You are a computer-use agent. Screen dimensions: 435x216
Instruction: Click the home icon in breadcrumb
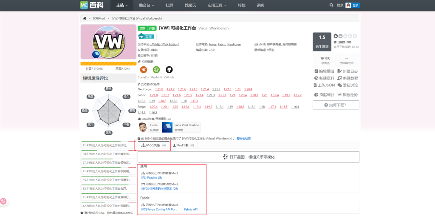tap(85, 19)
